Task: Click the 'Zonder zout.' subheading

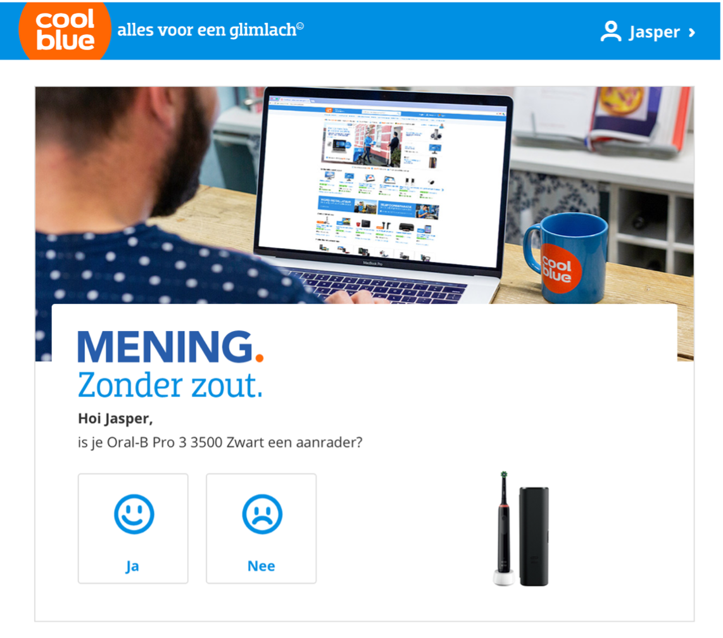Action: (x=170, y=385)
